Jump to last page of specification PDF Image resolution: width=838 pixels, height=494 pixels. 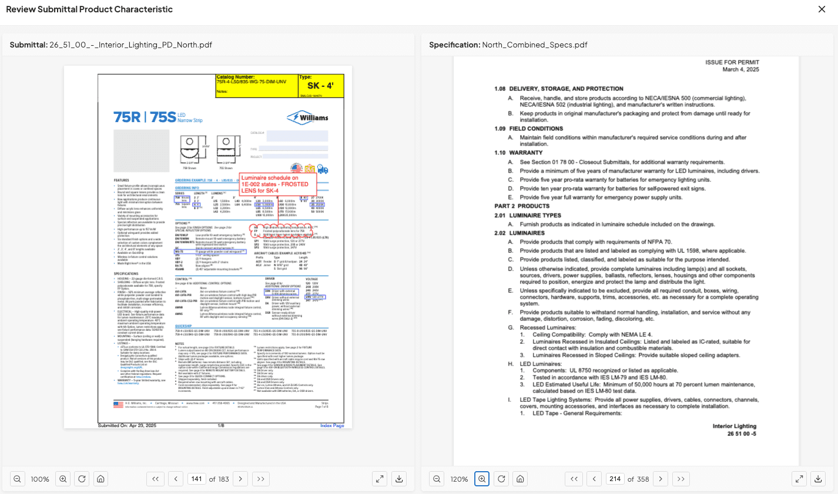pyautogui.click(x=681, y=479)
